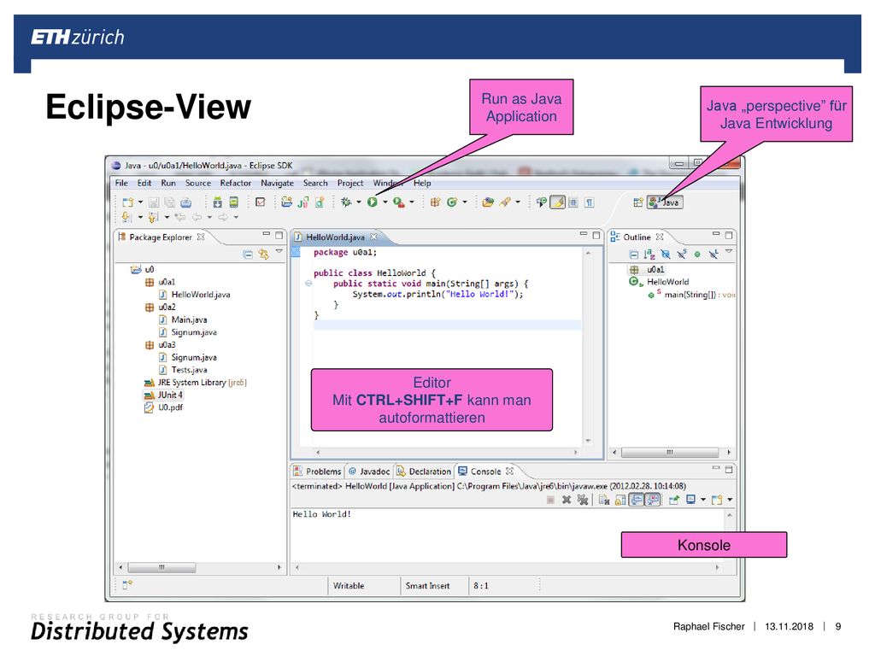Open the Source menu
The width and height of the screenshot is (875, 656).
[198, 183]
